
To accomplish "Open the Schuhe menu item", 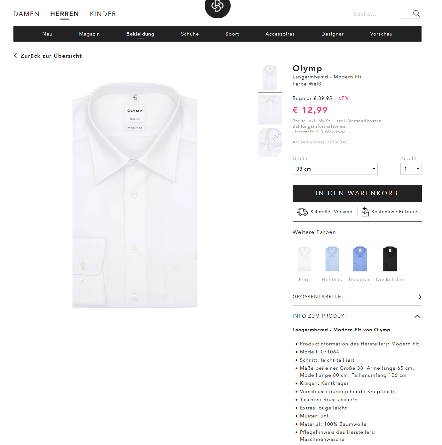I will click(x=190, y=34).
